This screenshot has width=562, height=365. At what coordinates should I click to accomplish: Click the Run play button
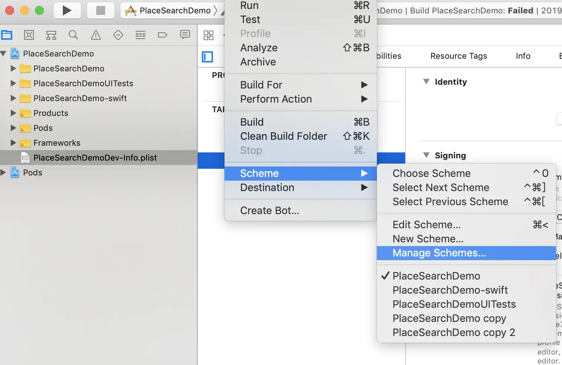[67, 10]
